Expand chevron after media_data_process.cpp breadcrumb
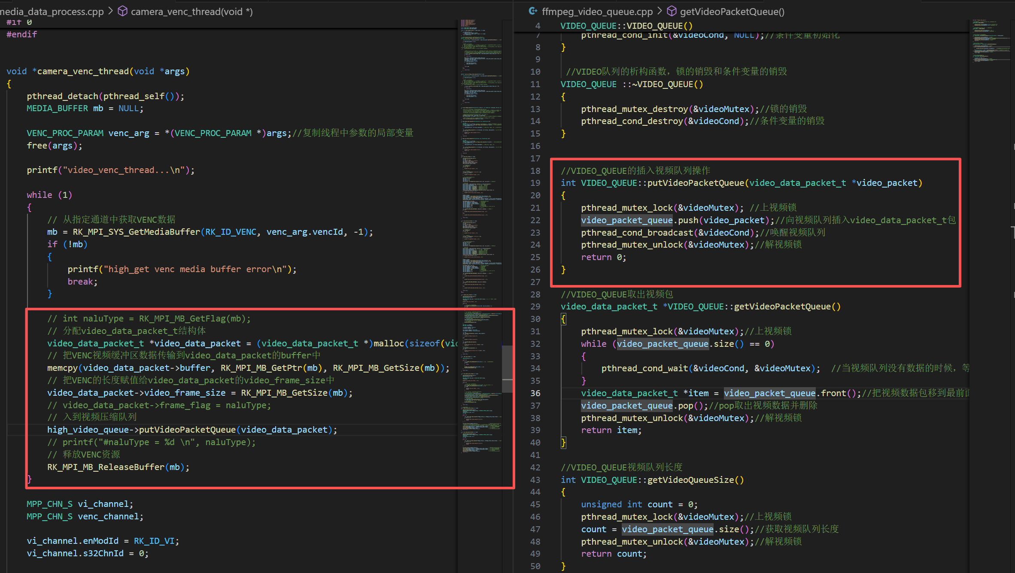 click(x=111, y=11)
